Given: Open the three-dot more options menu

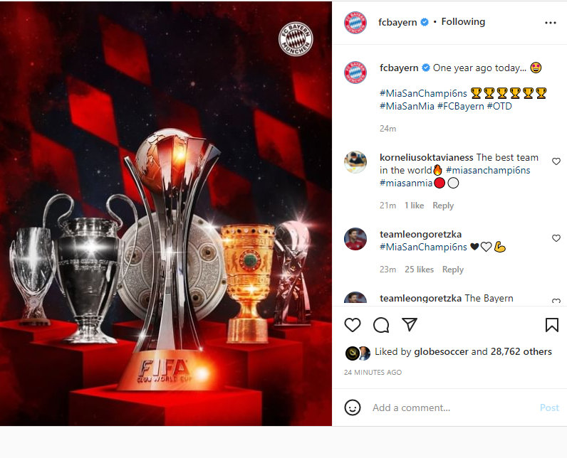Looking at the screenshot, I should (x=551, y=23).
